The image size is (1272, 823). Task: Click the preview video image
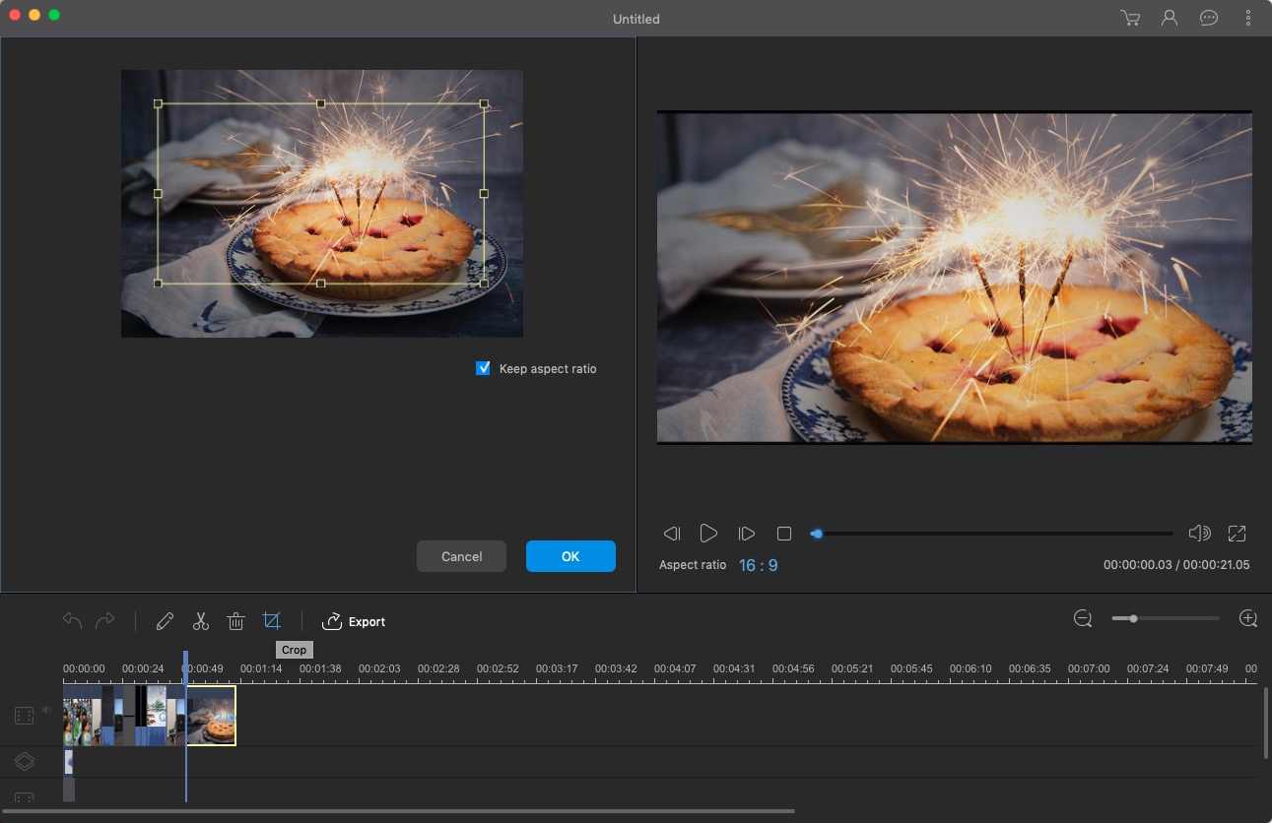coord(955,277)
